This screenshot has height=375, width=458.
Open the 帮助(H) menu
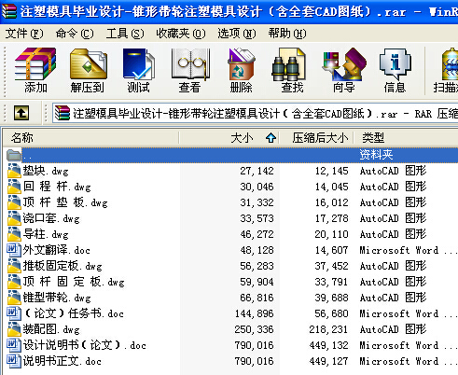(x=287, y=34)
